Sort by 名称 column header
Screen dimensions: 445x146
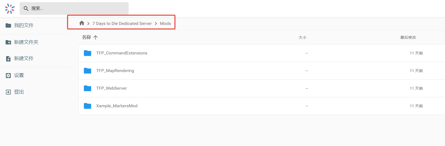(86, 37)
